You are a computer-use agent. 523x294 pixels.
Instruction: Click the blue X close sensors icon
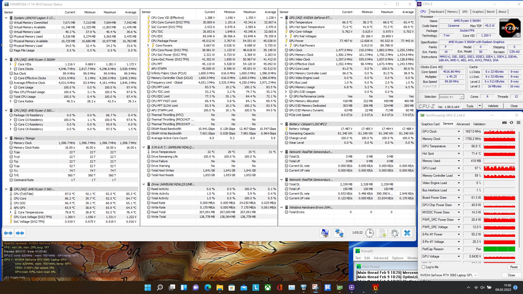tap(407, 233)
